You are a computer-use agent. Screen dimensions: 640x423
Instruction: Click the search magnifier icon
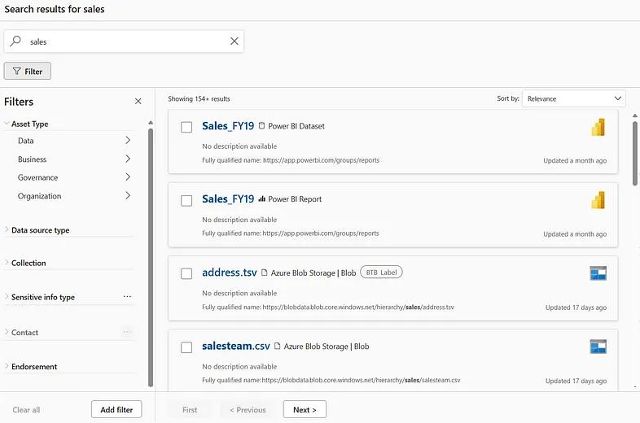[15, 41]
